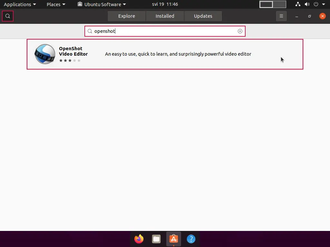The image size is (330, 247).
Task: Open the Places menu
Action: 56,4
